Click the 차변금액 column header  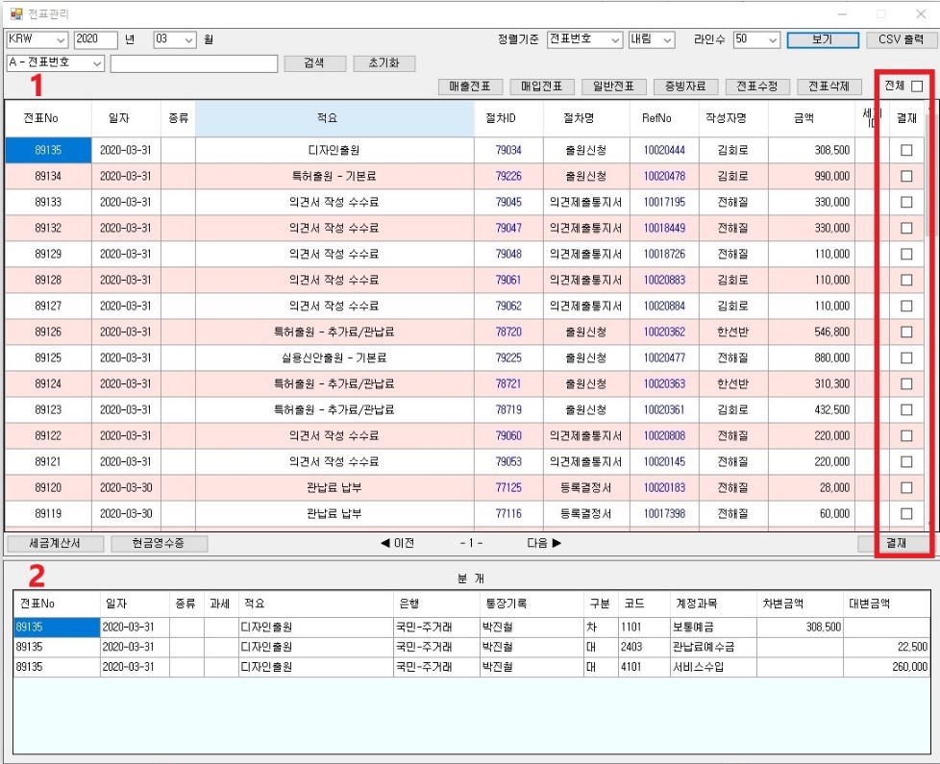(800, 604)
